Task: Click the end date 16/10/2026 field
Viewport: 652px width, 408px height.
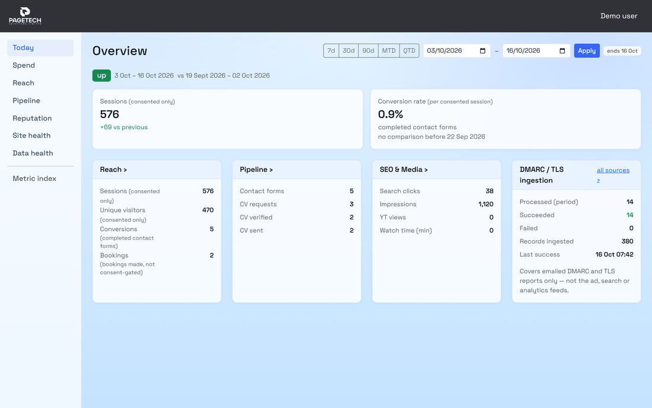Action: click(x=536, y=51)
